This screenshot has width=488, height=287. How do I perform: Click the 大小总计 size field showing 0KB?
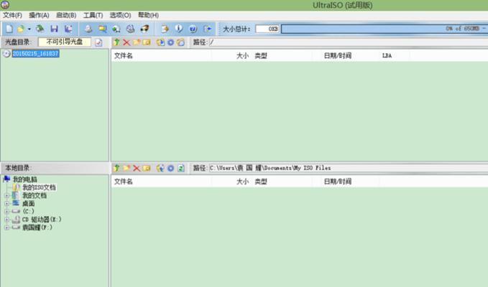(x=267, y=29)
